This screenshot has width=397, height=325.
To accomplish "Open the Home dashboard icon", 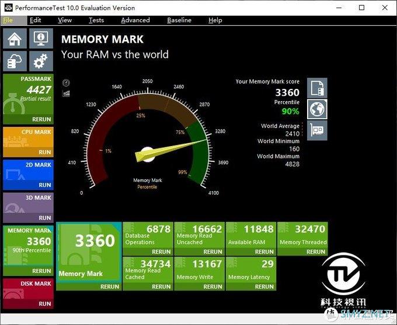I will (x=15, y=38).
